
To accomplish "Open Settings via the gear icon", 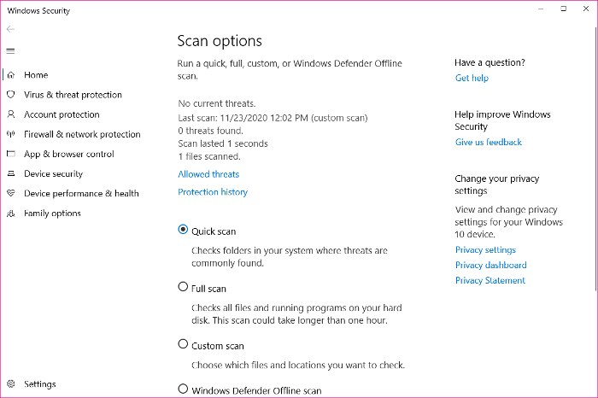I will pyautogui.click(x=10, y=384).
